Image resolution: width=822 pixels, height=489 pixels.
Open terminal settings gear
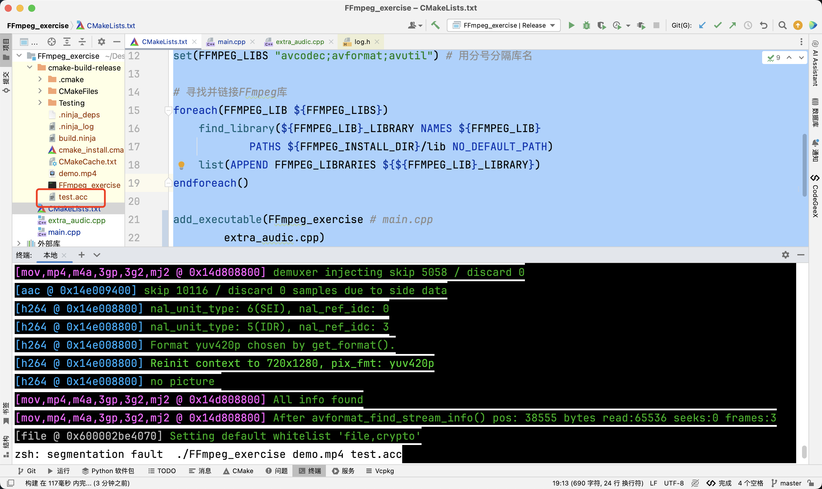click(x=785, y=255)
